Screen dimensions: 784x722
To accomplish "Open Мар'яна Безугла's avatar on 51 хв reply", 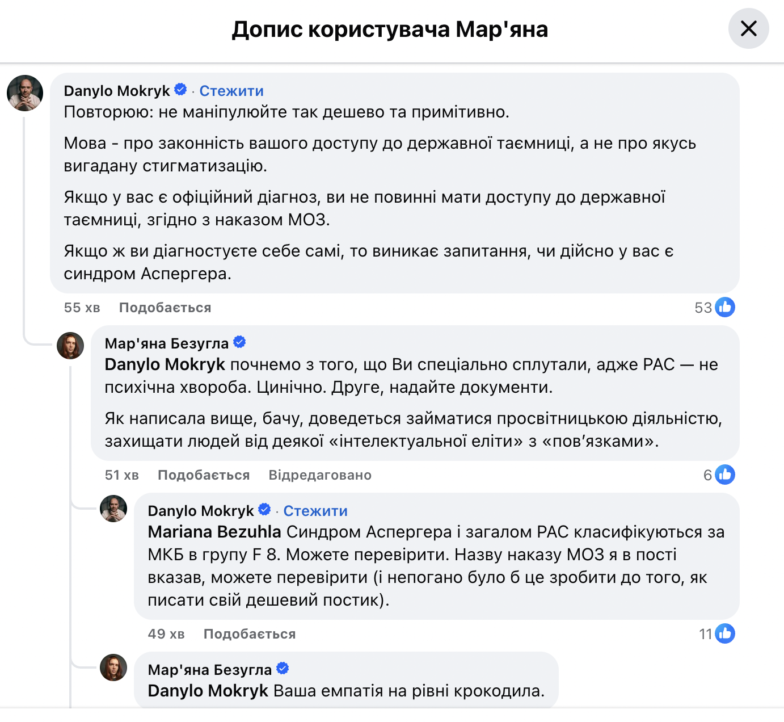I will [x=70, y=346].
